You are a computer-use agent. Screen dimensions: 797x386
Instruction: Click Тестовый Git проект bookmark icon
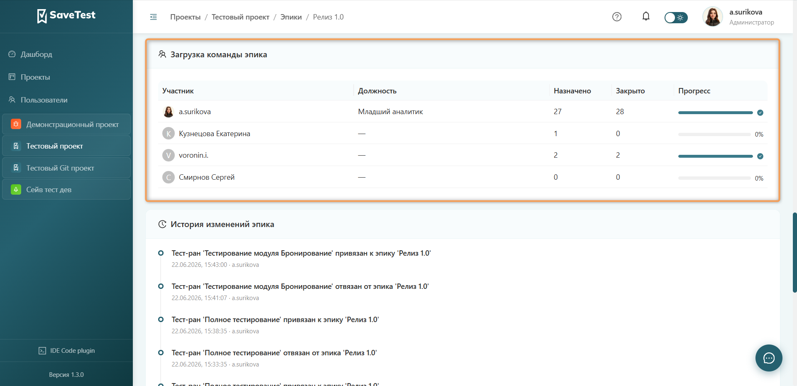(16, 168)
